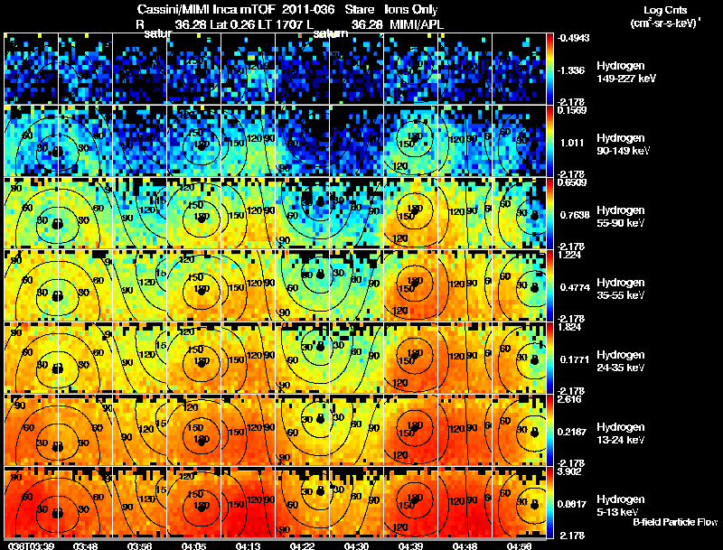Open the 55-90 keV panel at 04:39
The height and width of the screenshot is (550, 723).
410,213
